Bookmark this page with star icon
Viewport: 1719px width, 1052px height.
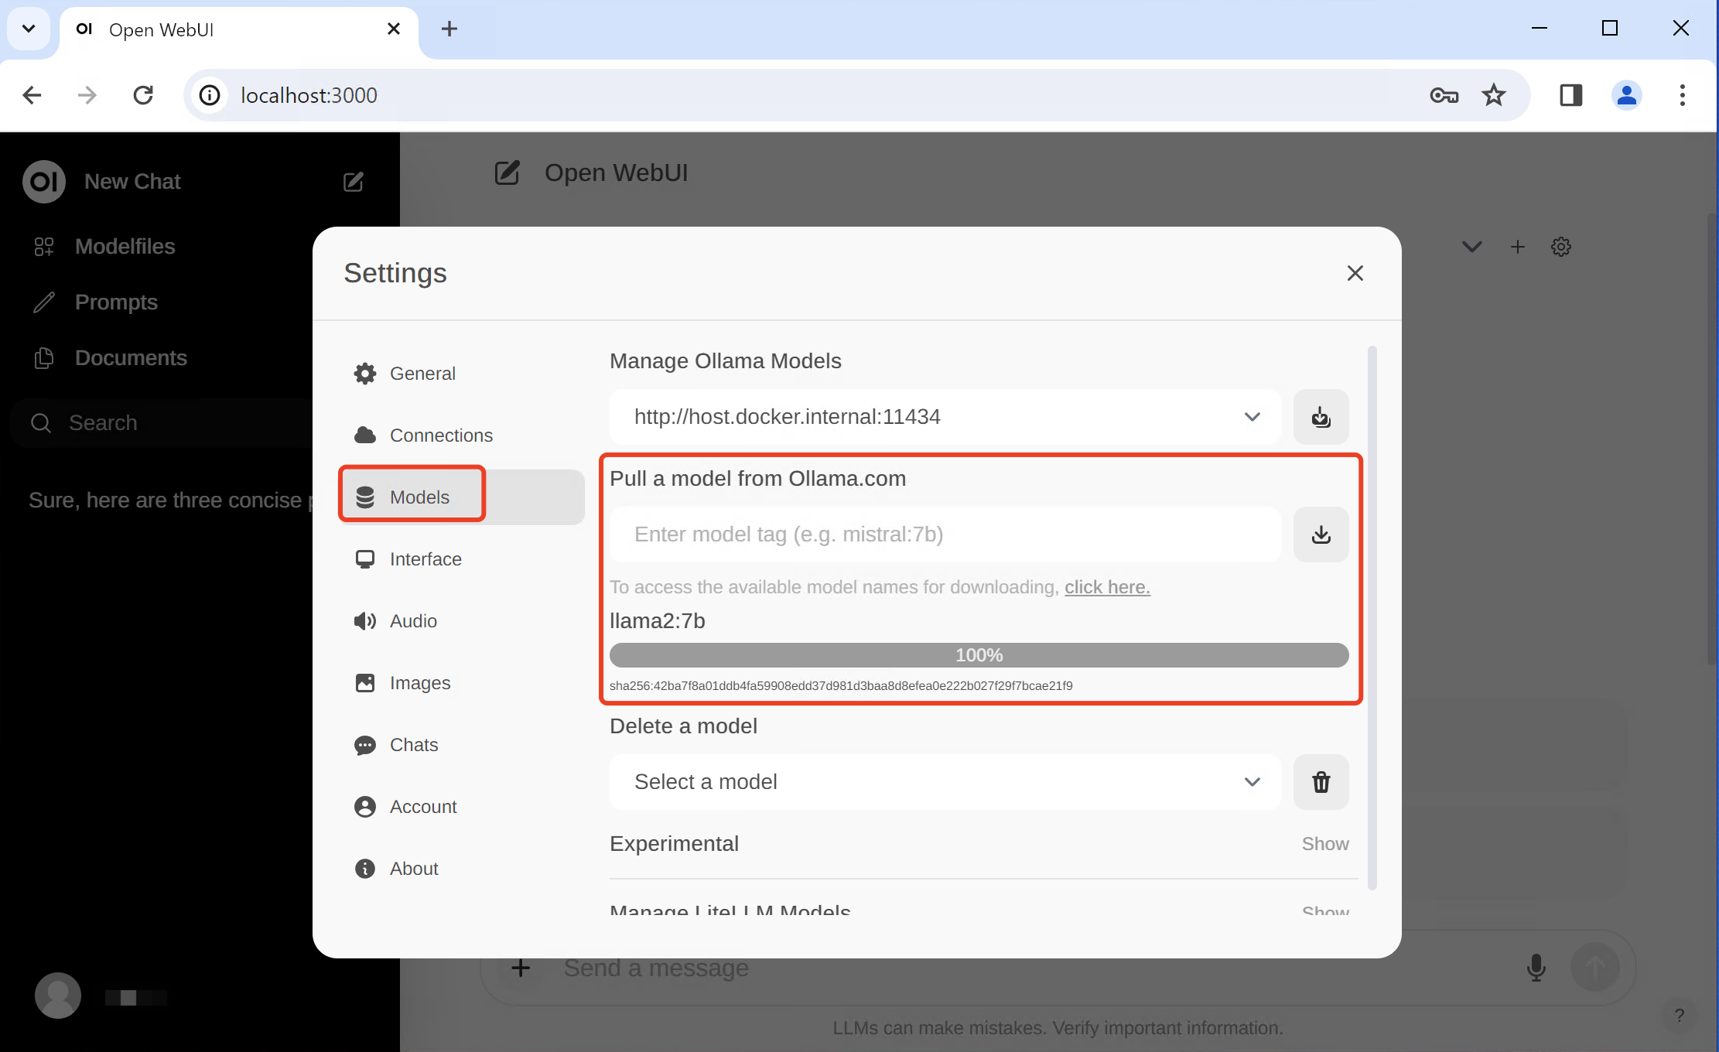1493,95
